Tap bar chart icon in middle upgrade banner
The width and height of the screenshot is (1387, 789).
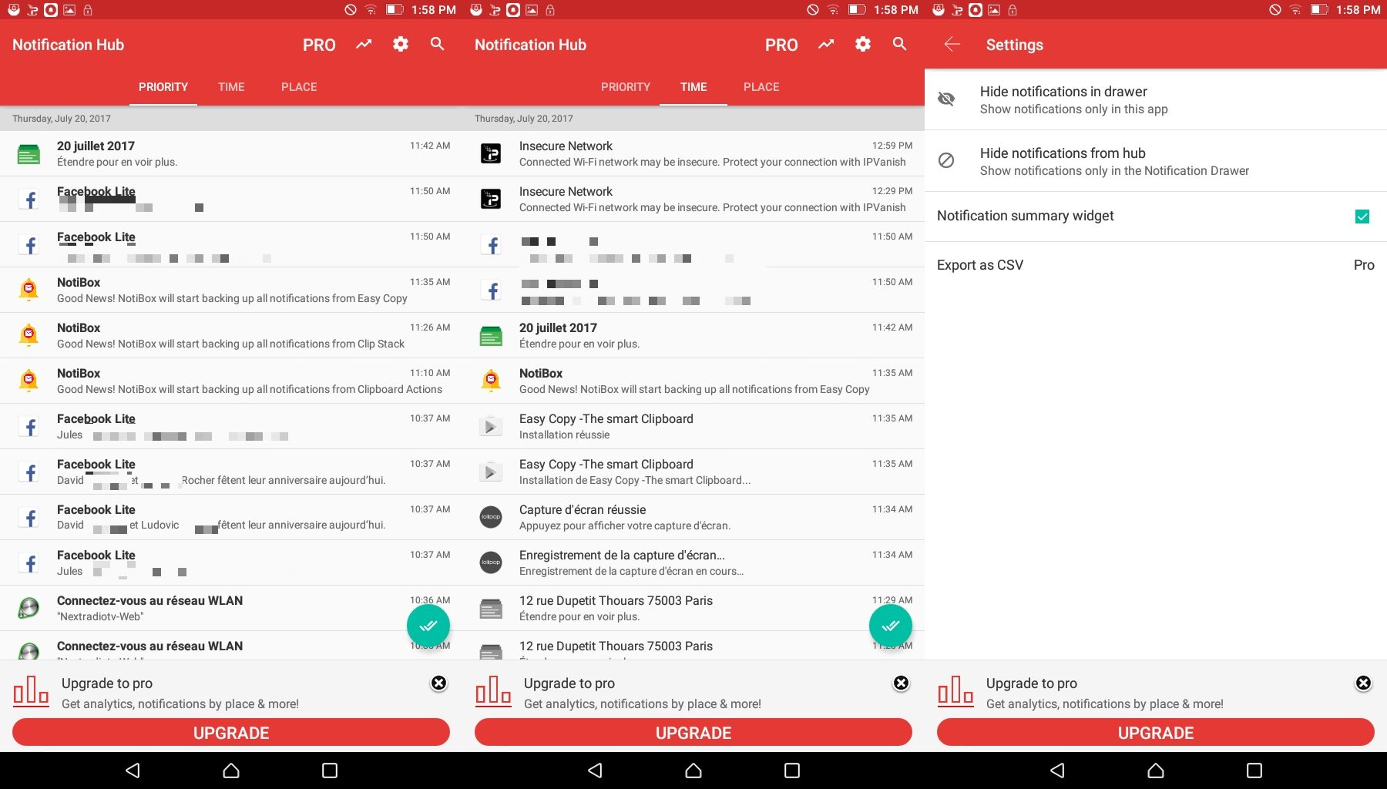[x=493, y=691]
